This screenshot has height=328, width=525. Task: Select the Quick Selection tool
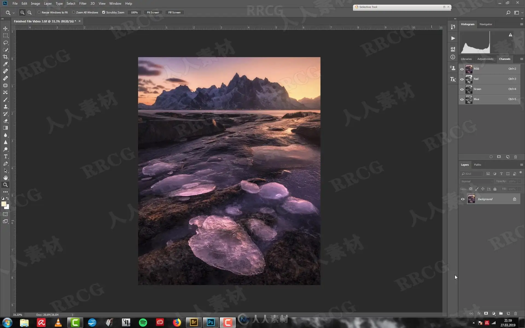[x=5, y=50]
